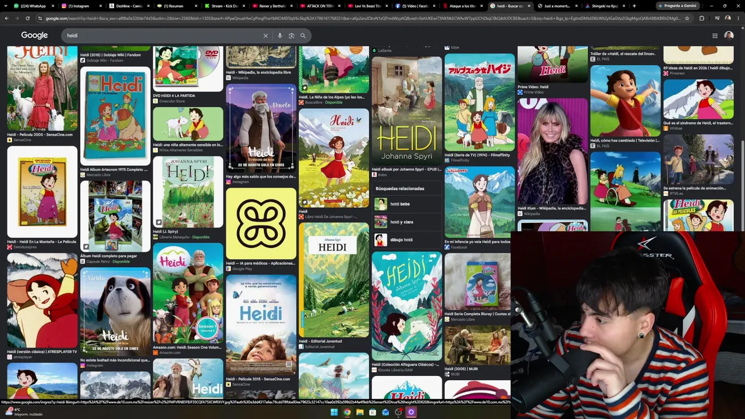Open the mail app in taskbar
This screenshot has width=745, height=419.
pos(385,412)
